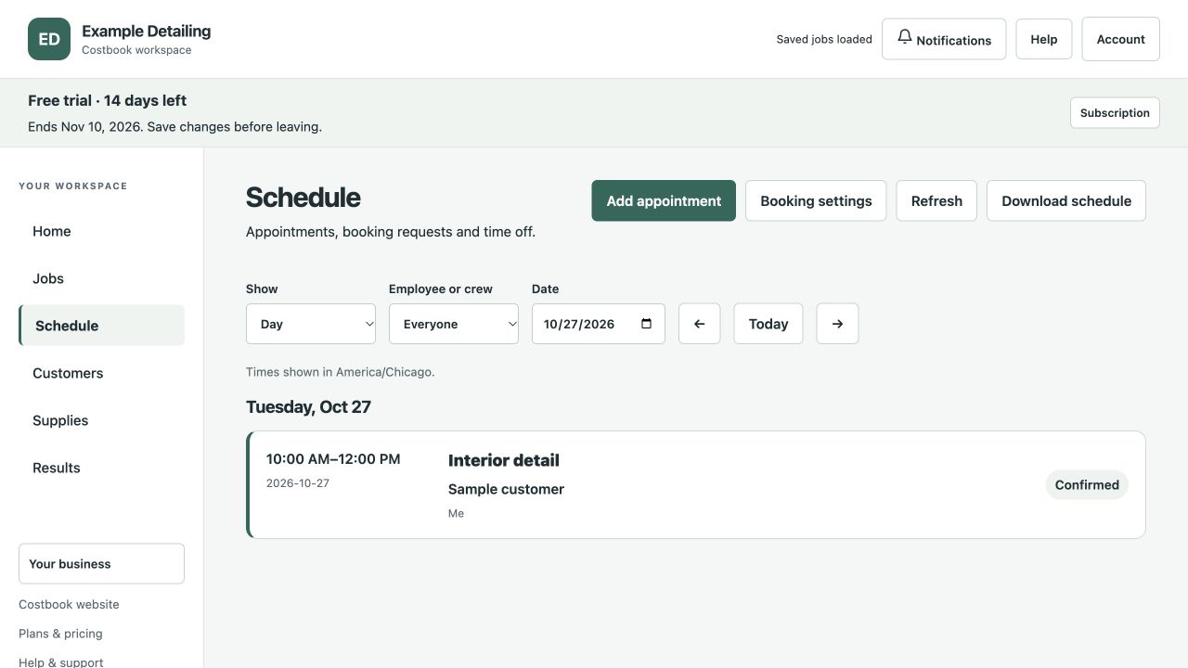
Task: Open Results in sidebar
Action: coord(101,468)
